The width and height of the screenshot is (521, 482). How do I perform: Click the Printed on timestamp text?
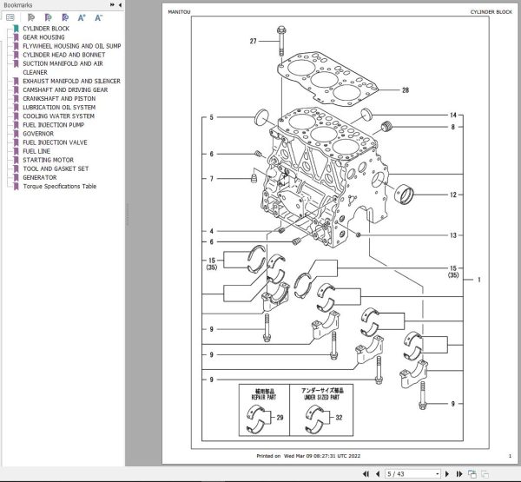pyautogui.click(x=308, y=456)
